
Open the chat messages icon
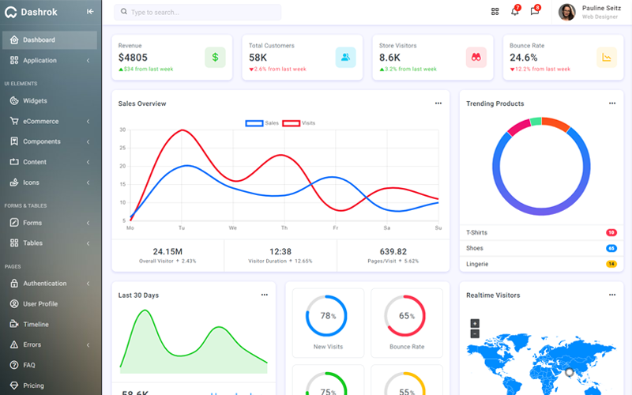click(x=535, y=12)
